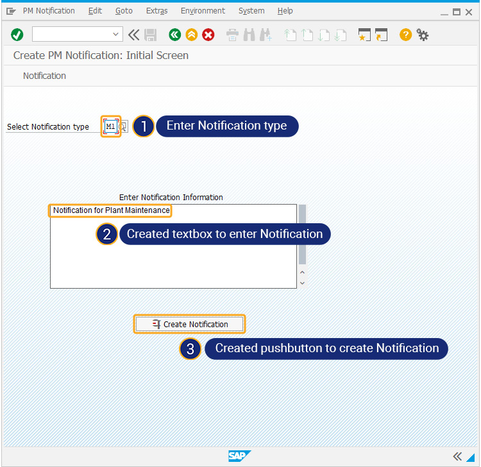
Task: Click the Select Notification type label
Action: click(48, 127)
